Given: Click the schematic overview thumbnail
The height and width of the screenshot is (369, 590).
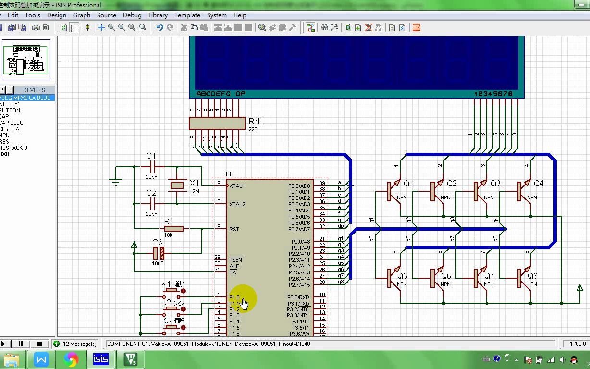Looking at the screenshot, I should tap(26, 60).
